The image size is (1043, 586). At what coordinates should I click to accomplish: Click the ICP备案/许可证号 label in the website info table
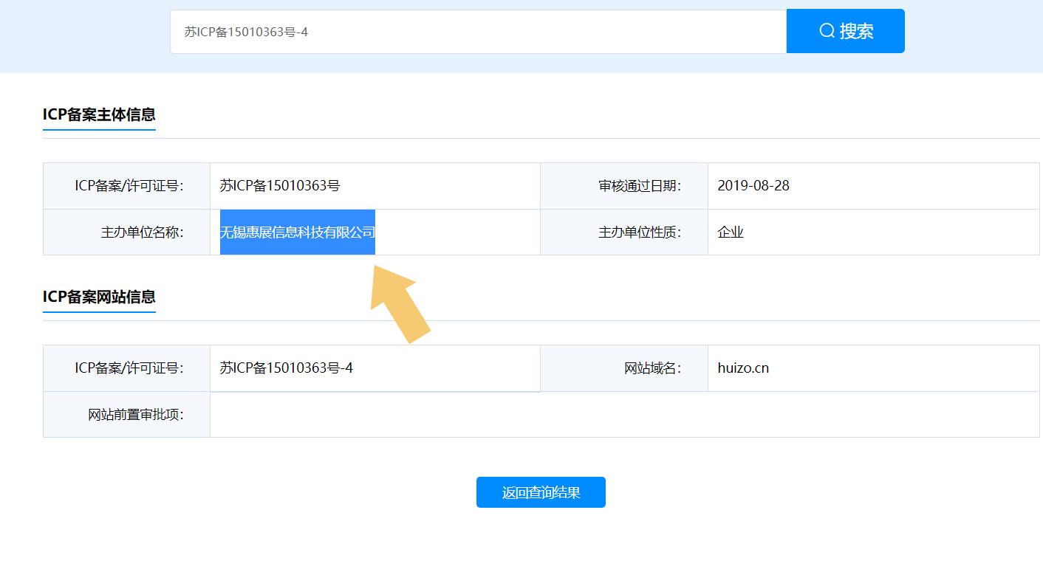pos(129,368)
